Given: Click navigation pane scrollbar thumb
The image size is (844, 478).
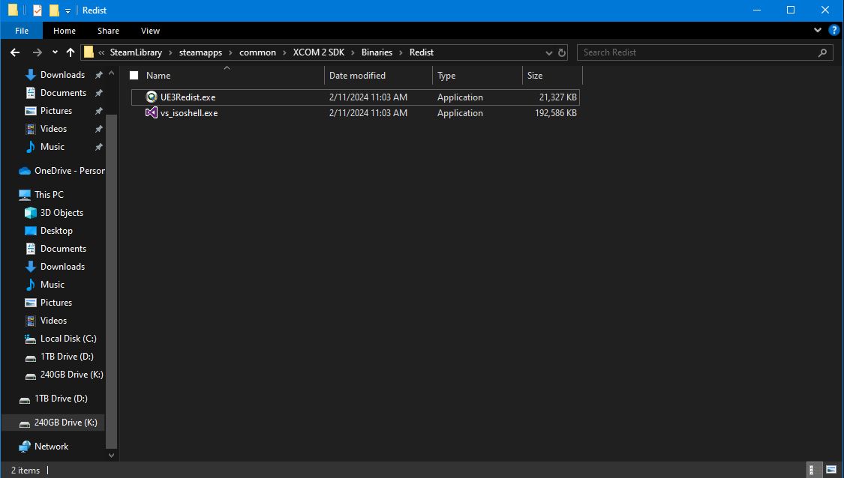Looking at the screenshot, I should (112, 281).
